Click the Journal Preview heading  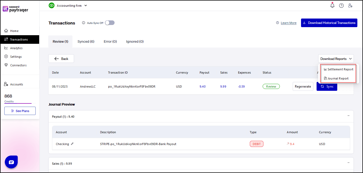click(62, 104)
